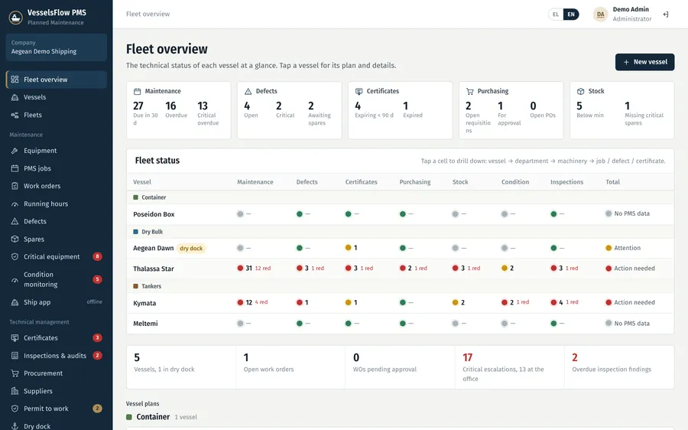The height and width of the screenshot is (430, 688).
Task: Click the 1 Expired certificates figure
Action: [x=413, y=110]
